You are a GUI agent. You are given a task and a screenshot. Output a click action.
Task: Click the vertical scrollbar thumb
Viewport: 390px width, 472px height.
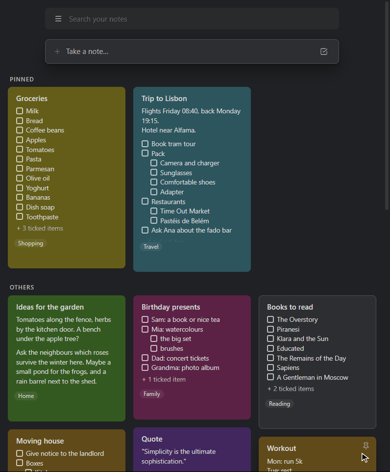pos(387,105)
